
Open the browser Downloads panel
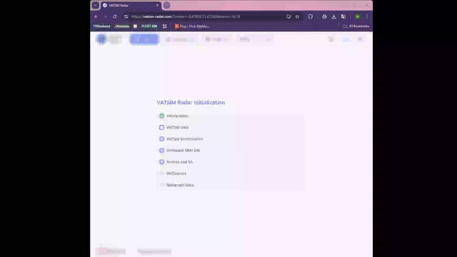pos(334,16)
